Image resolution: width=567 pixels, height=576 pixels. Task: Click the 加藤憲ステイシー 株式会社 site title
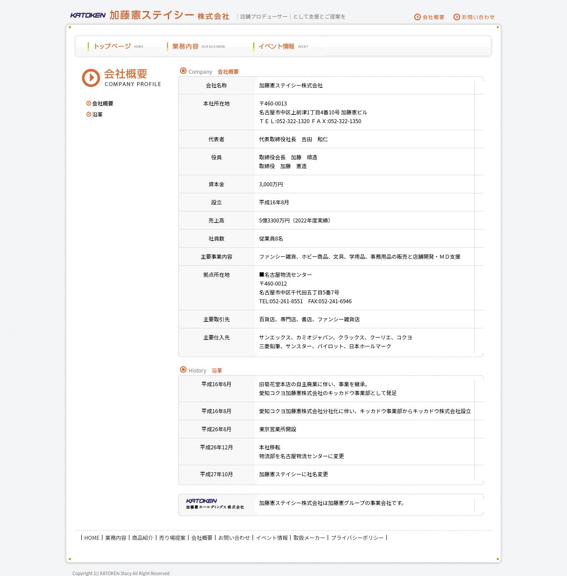pyautogui.click(x=170, y=15)
